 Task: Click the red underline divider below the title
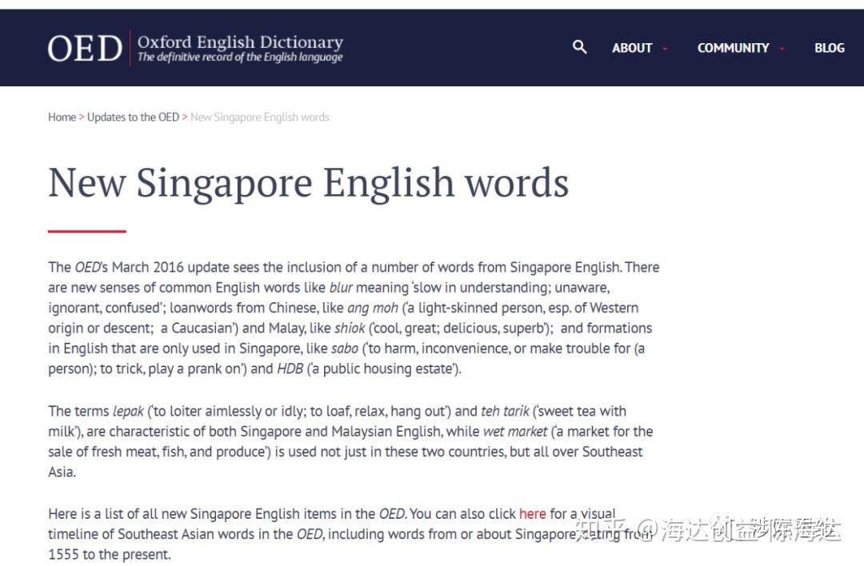coord(86,231)
